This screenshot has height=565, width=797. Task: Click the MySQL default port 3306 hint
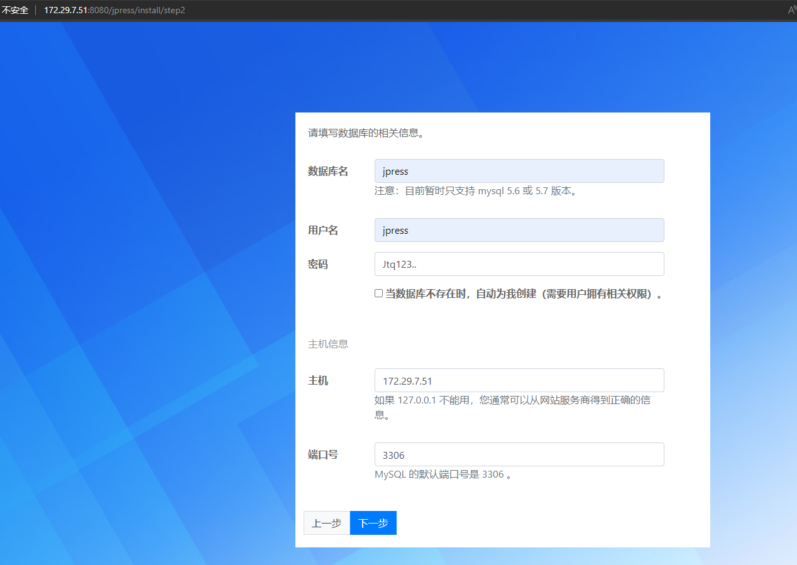tap(443, 474)
